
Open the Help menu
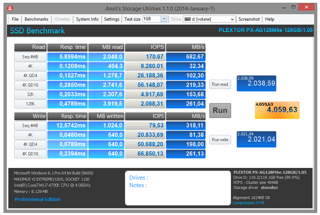270,19
